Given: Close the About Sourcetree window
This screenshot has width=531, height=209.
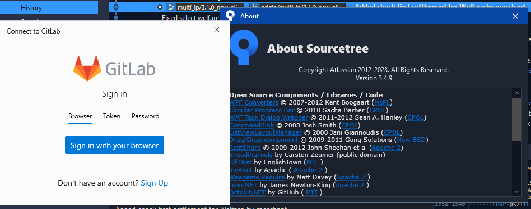Looking at the screenshot, I should [515, 16].
